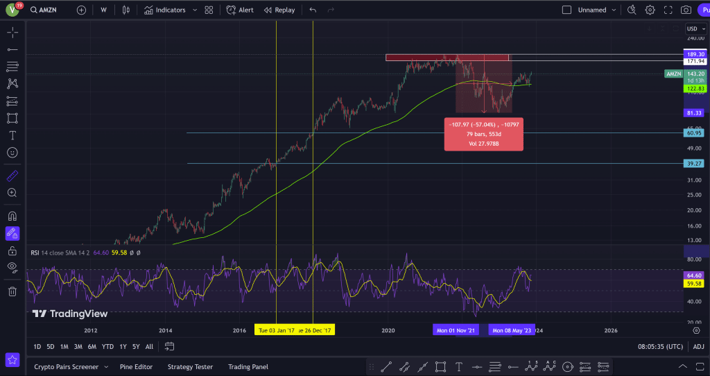Switch to the Pine Editor tab
The width and height of the screenshot is (710, 376).
[137, 367]
